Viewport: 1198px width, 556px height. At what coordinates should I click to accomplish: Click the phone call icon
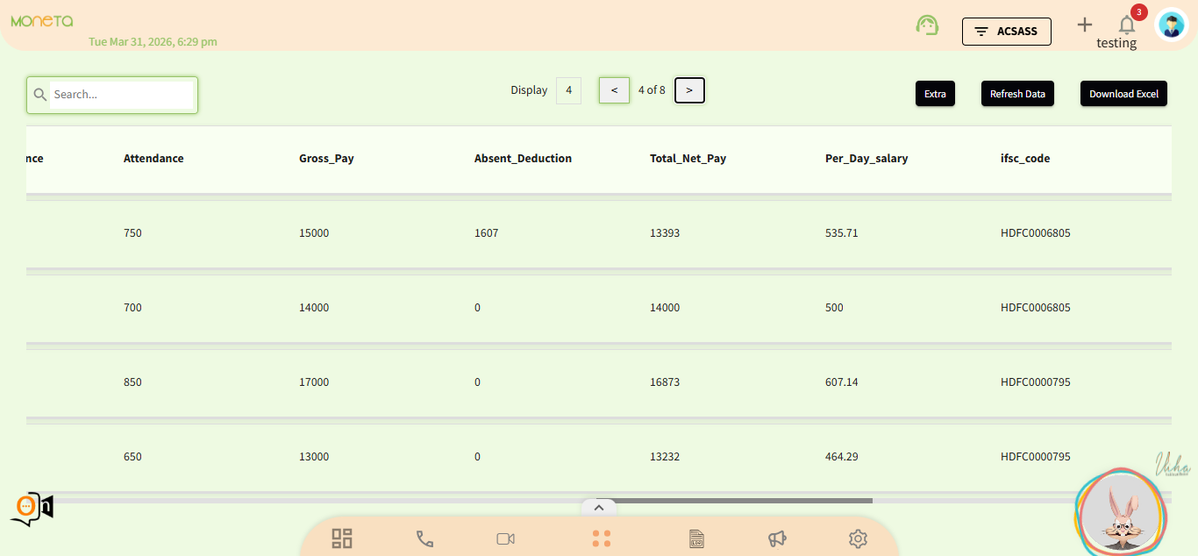click(x=424, y=538)
